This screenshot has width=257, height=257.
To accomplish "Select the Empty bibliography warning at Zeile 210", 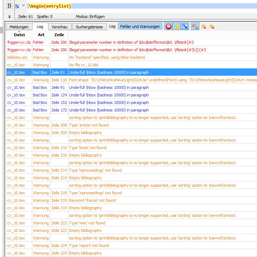I will pyautogui.click(x=132, y=155).
